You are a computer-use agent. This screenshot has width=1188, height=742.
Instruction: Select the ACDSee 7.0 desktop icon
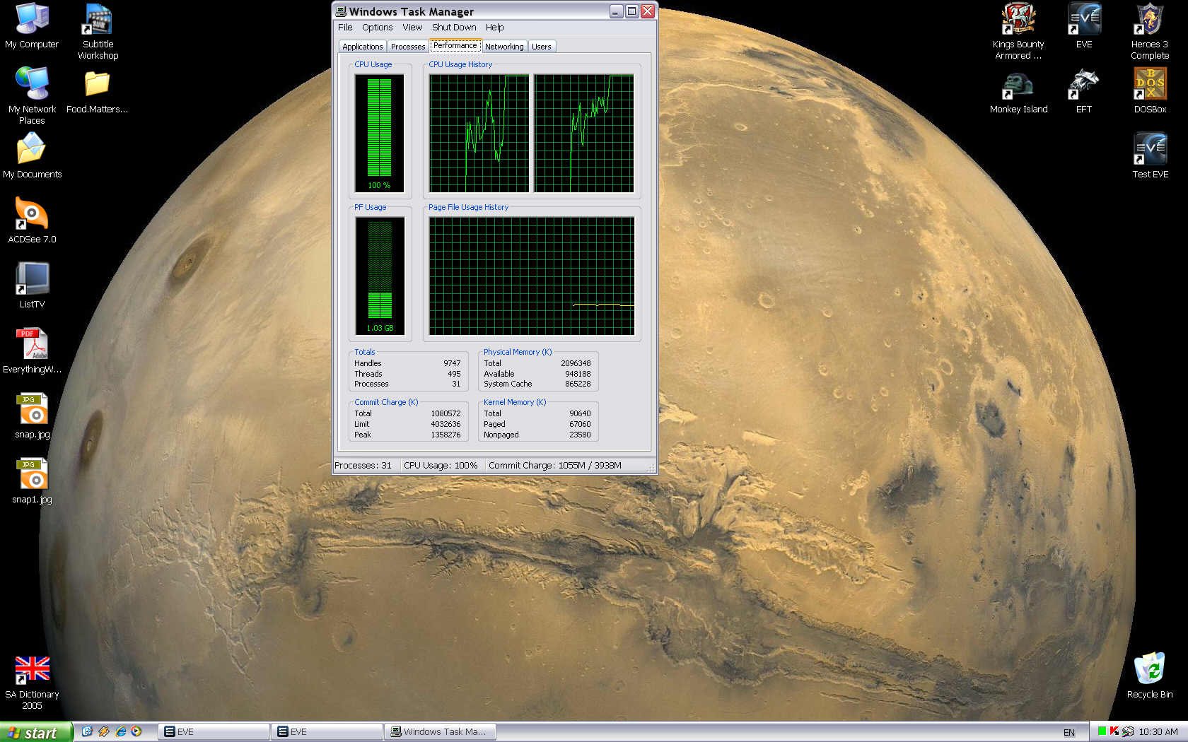coord(32,216)
